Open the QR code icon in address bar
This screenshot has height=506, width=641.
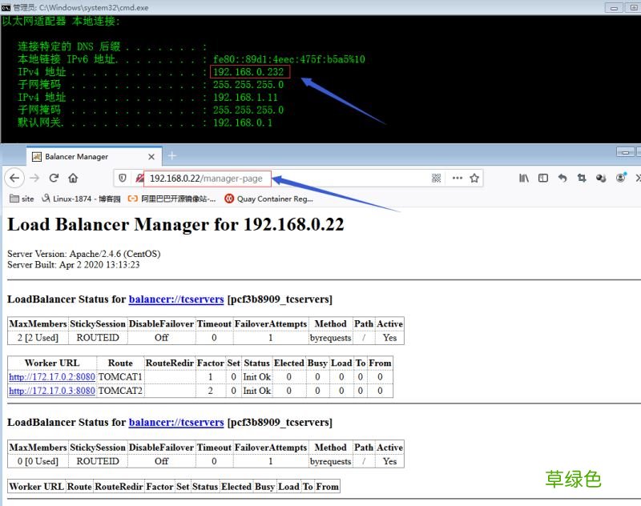pyautogui.click(x=436, y=178)
